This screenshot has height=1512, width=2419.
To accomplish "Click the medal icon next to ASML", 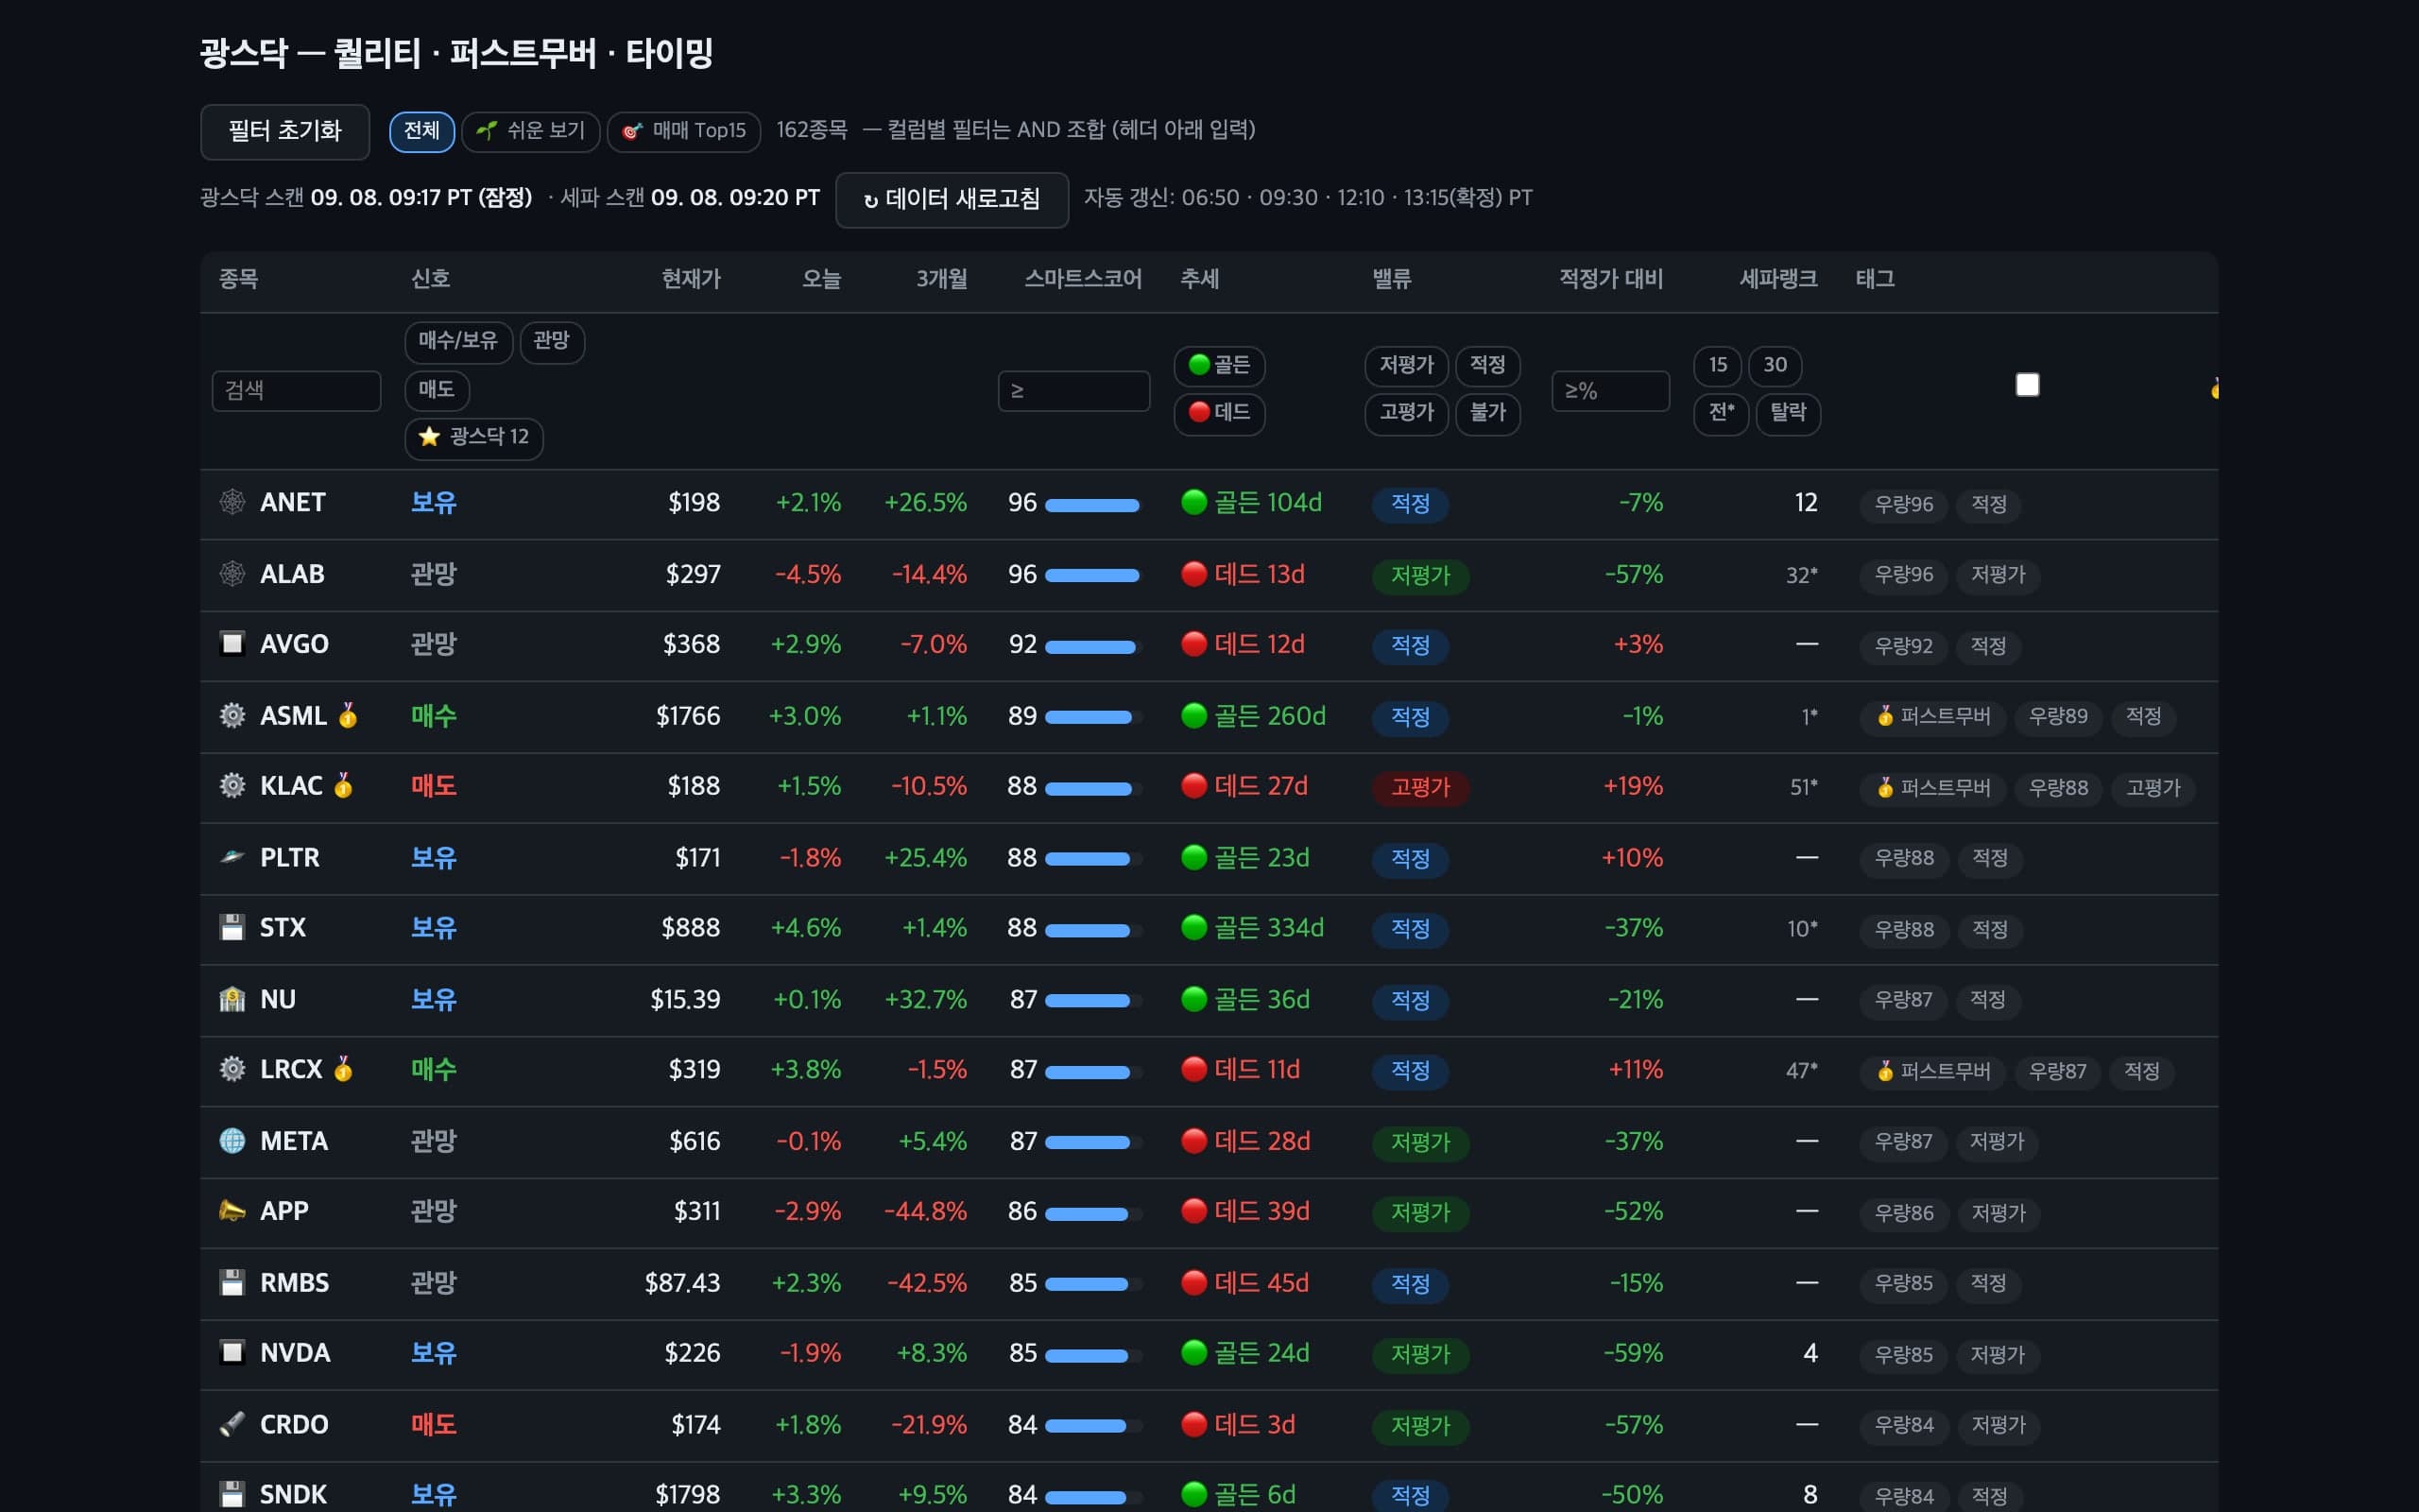I will tap(348, 716).
